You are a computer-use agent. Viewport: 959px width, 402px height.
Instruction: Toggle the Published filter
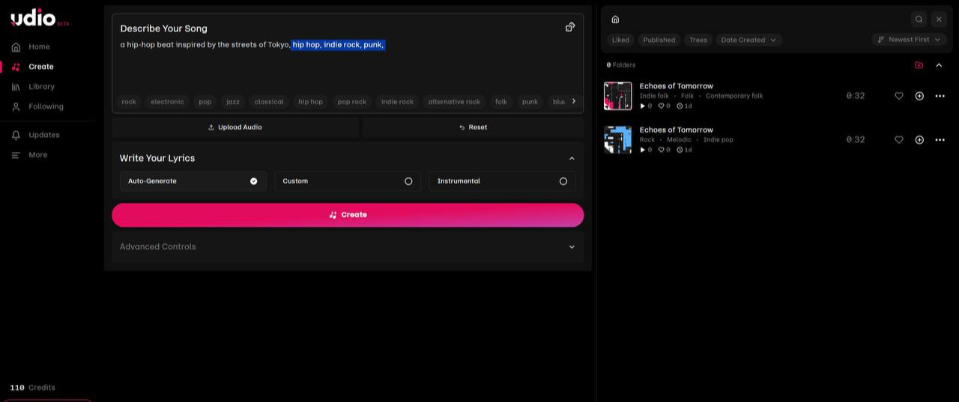[x=659, y=40]
